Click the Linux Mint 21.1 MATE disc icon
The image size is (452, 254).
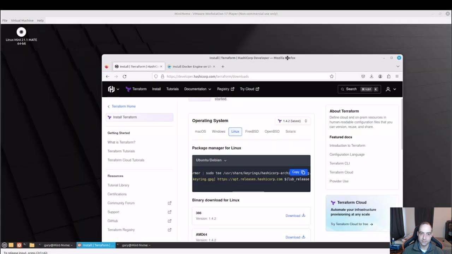pos(21,32)
